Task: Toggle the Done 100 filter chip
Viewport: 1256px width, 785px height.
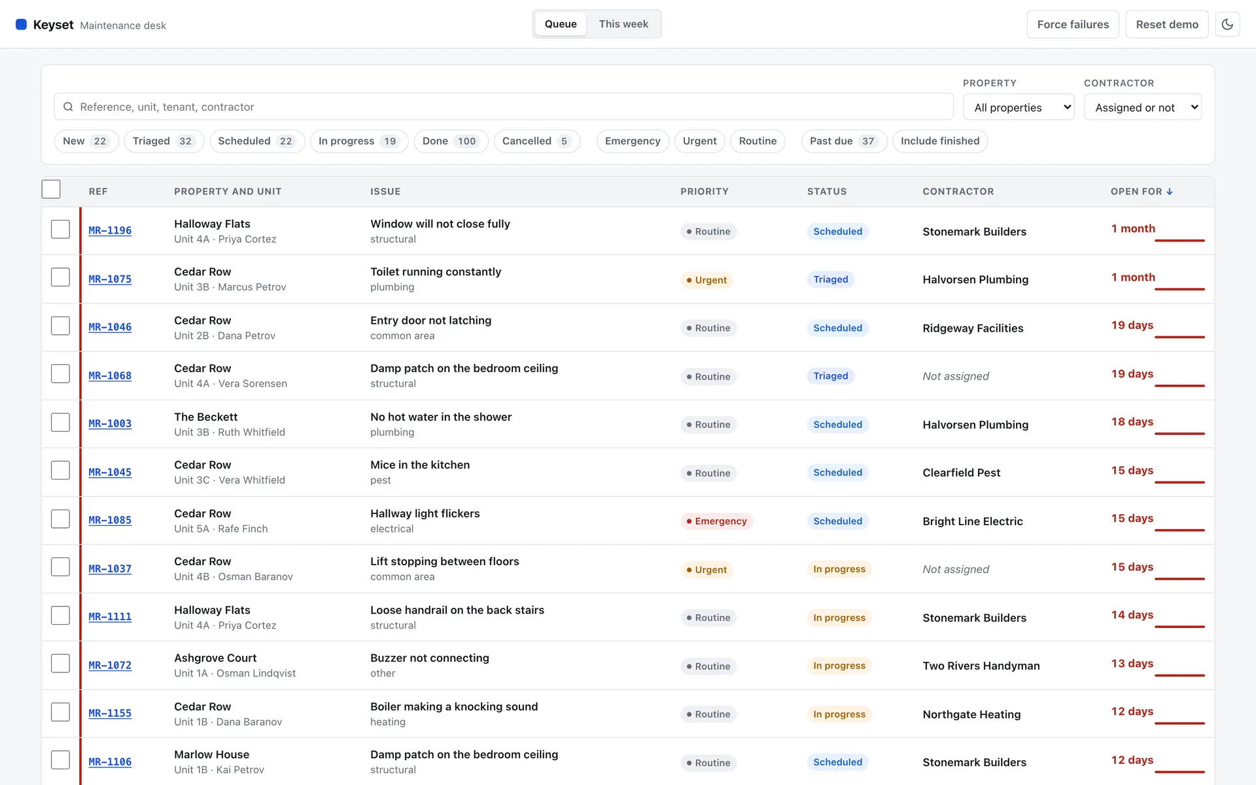Action: click(451, 141)
